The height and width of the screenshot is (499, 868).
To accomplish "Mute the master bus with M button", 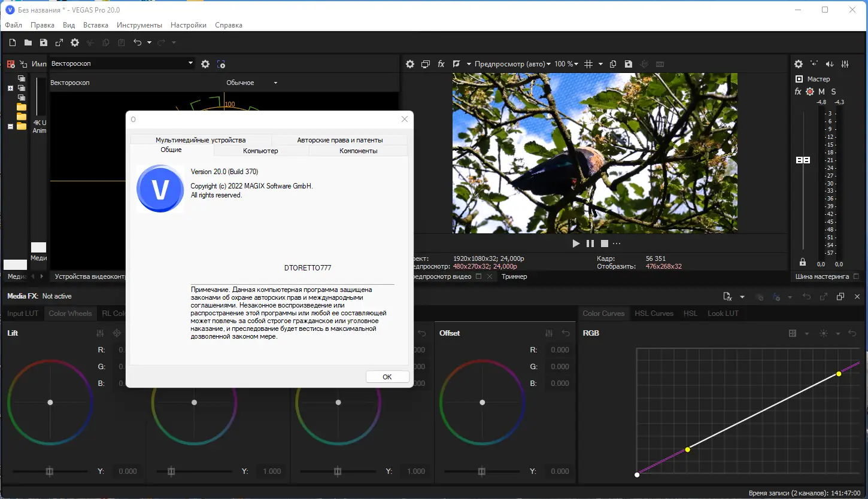I will (822, 92).
